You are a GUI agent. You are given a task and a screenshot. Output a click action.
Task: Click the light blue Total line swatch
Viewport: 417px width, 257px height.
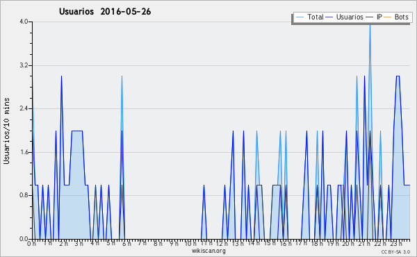[x=300, y=17]
